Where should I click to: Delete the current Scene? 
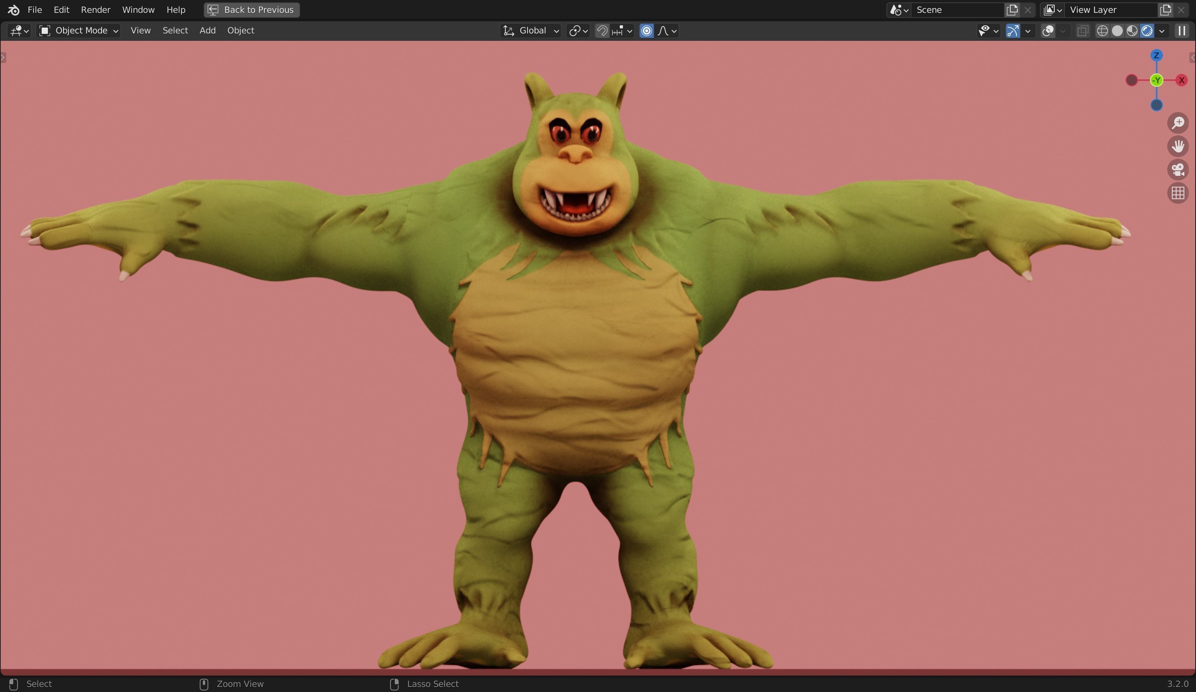(x=1027, y=10)
